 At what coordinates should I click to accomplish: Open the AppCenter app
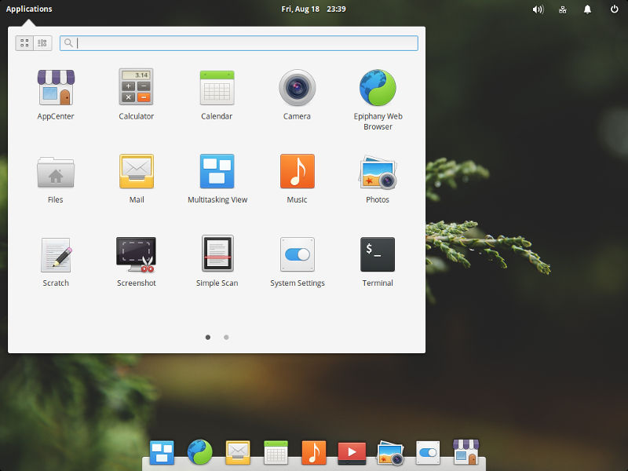[x=56, y=95]
